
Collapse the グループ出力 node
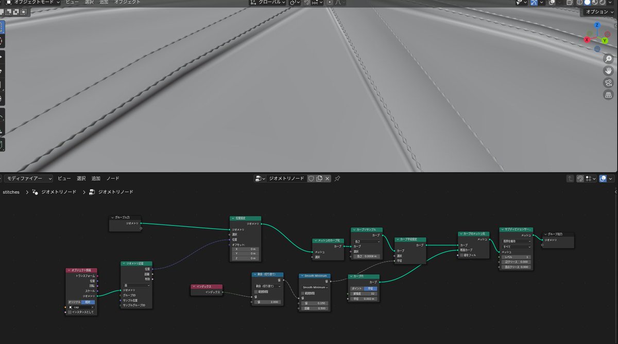[x=545, y=234]
